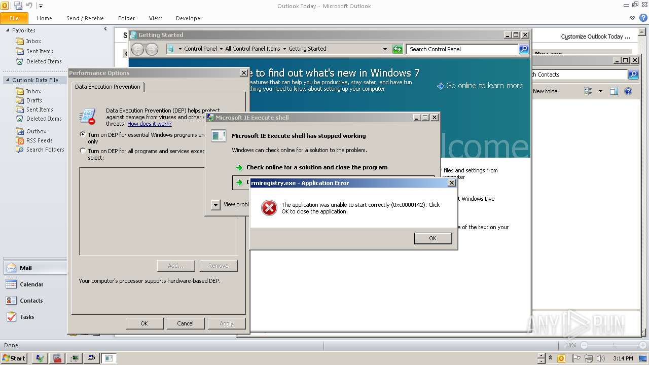Collapse the Outlook folder pane arrow
Viewport: 649px width, 365px height.
105,29
